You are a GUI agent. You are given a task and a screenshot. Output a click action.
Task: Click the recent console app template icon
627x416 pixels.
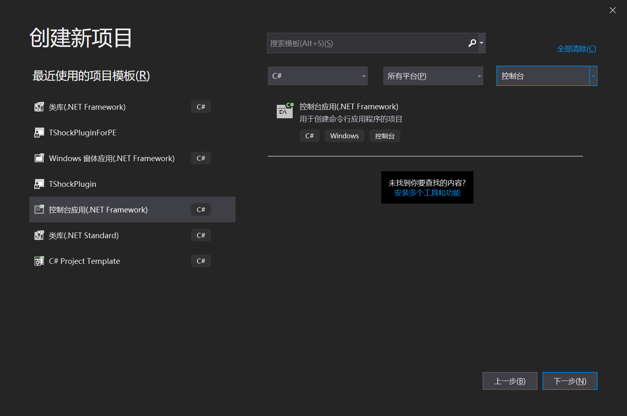click(x=39, y=210)
